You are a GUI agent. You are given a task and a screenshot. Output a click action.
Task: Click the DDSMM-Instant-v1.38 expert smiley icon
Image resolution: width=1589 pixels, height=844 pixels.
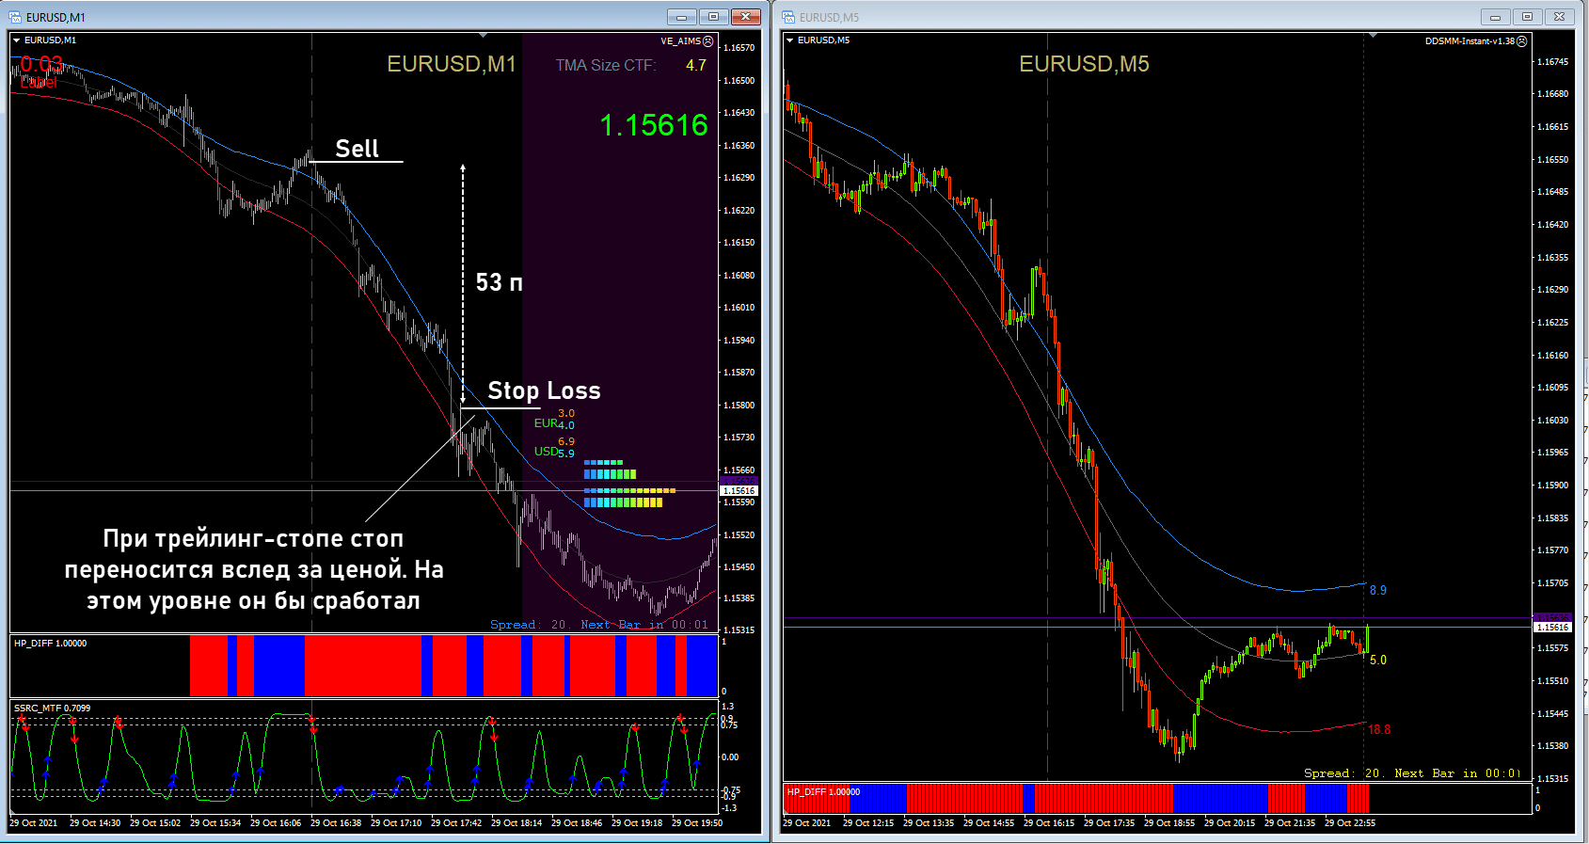tap(1522, 41)
